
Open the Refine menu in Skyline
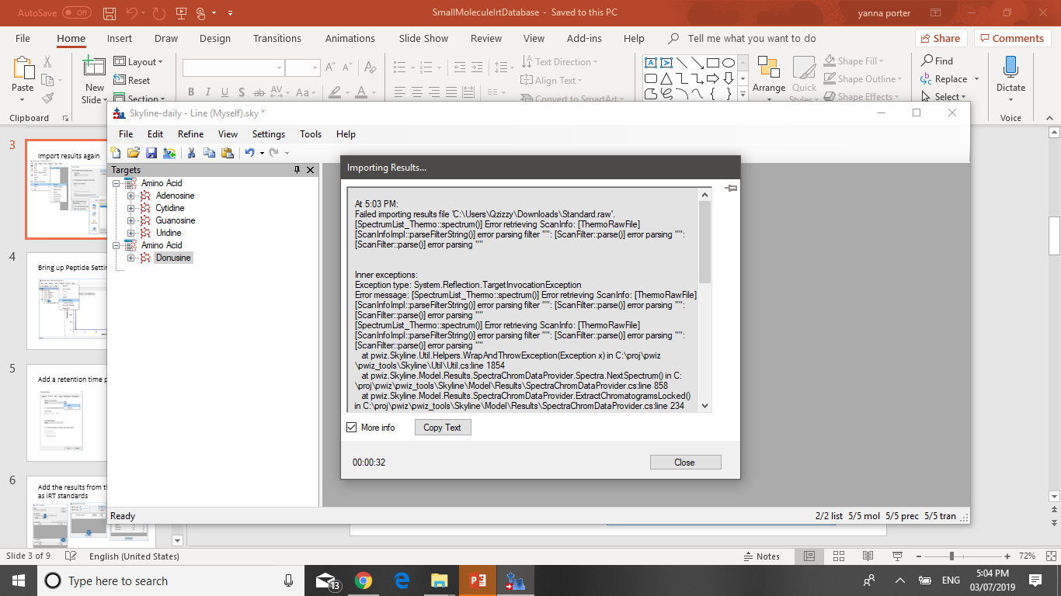190,134
